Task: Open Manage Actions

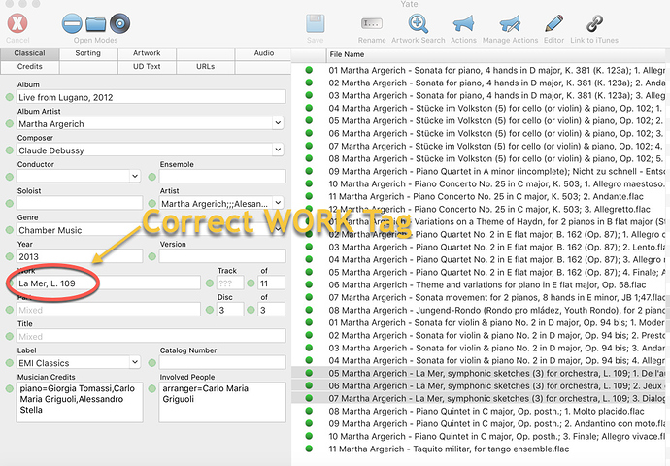Action: point(510,23)
